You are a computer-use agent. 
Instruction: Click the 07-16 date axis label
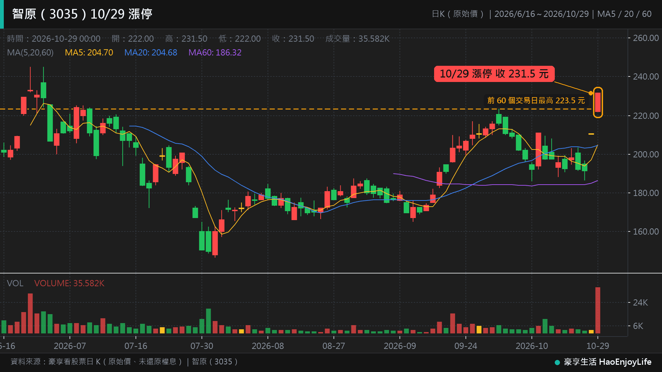click(x=136, y=346)
